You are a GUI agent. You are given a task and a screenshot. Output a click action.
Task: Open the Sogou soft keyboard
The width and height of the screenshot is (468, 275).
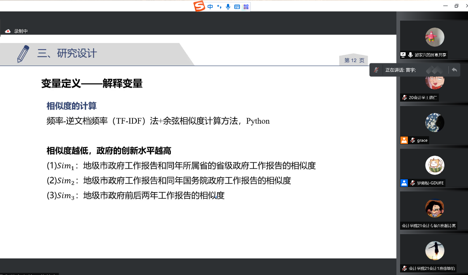click(x=237, y=7)
